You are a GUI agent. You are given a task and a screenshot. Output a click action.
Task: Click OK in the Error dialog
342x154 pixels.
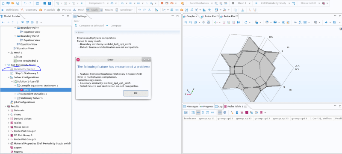136,93
